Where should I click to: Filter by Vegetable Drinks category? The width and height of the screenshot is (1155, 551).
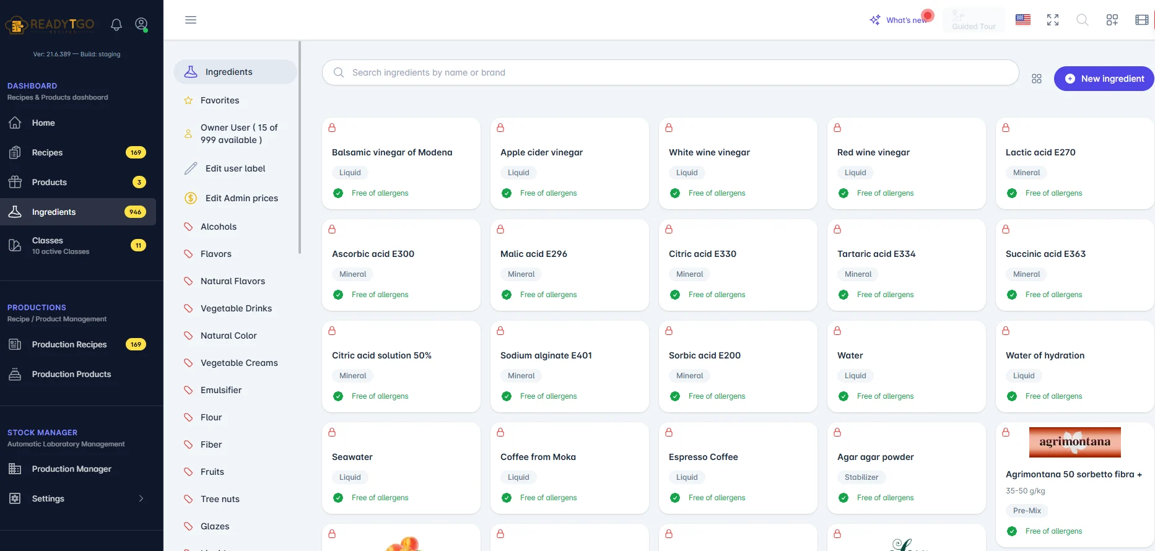click(x=235, y=308)
